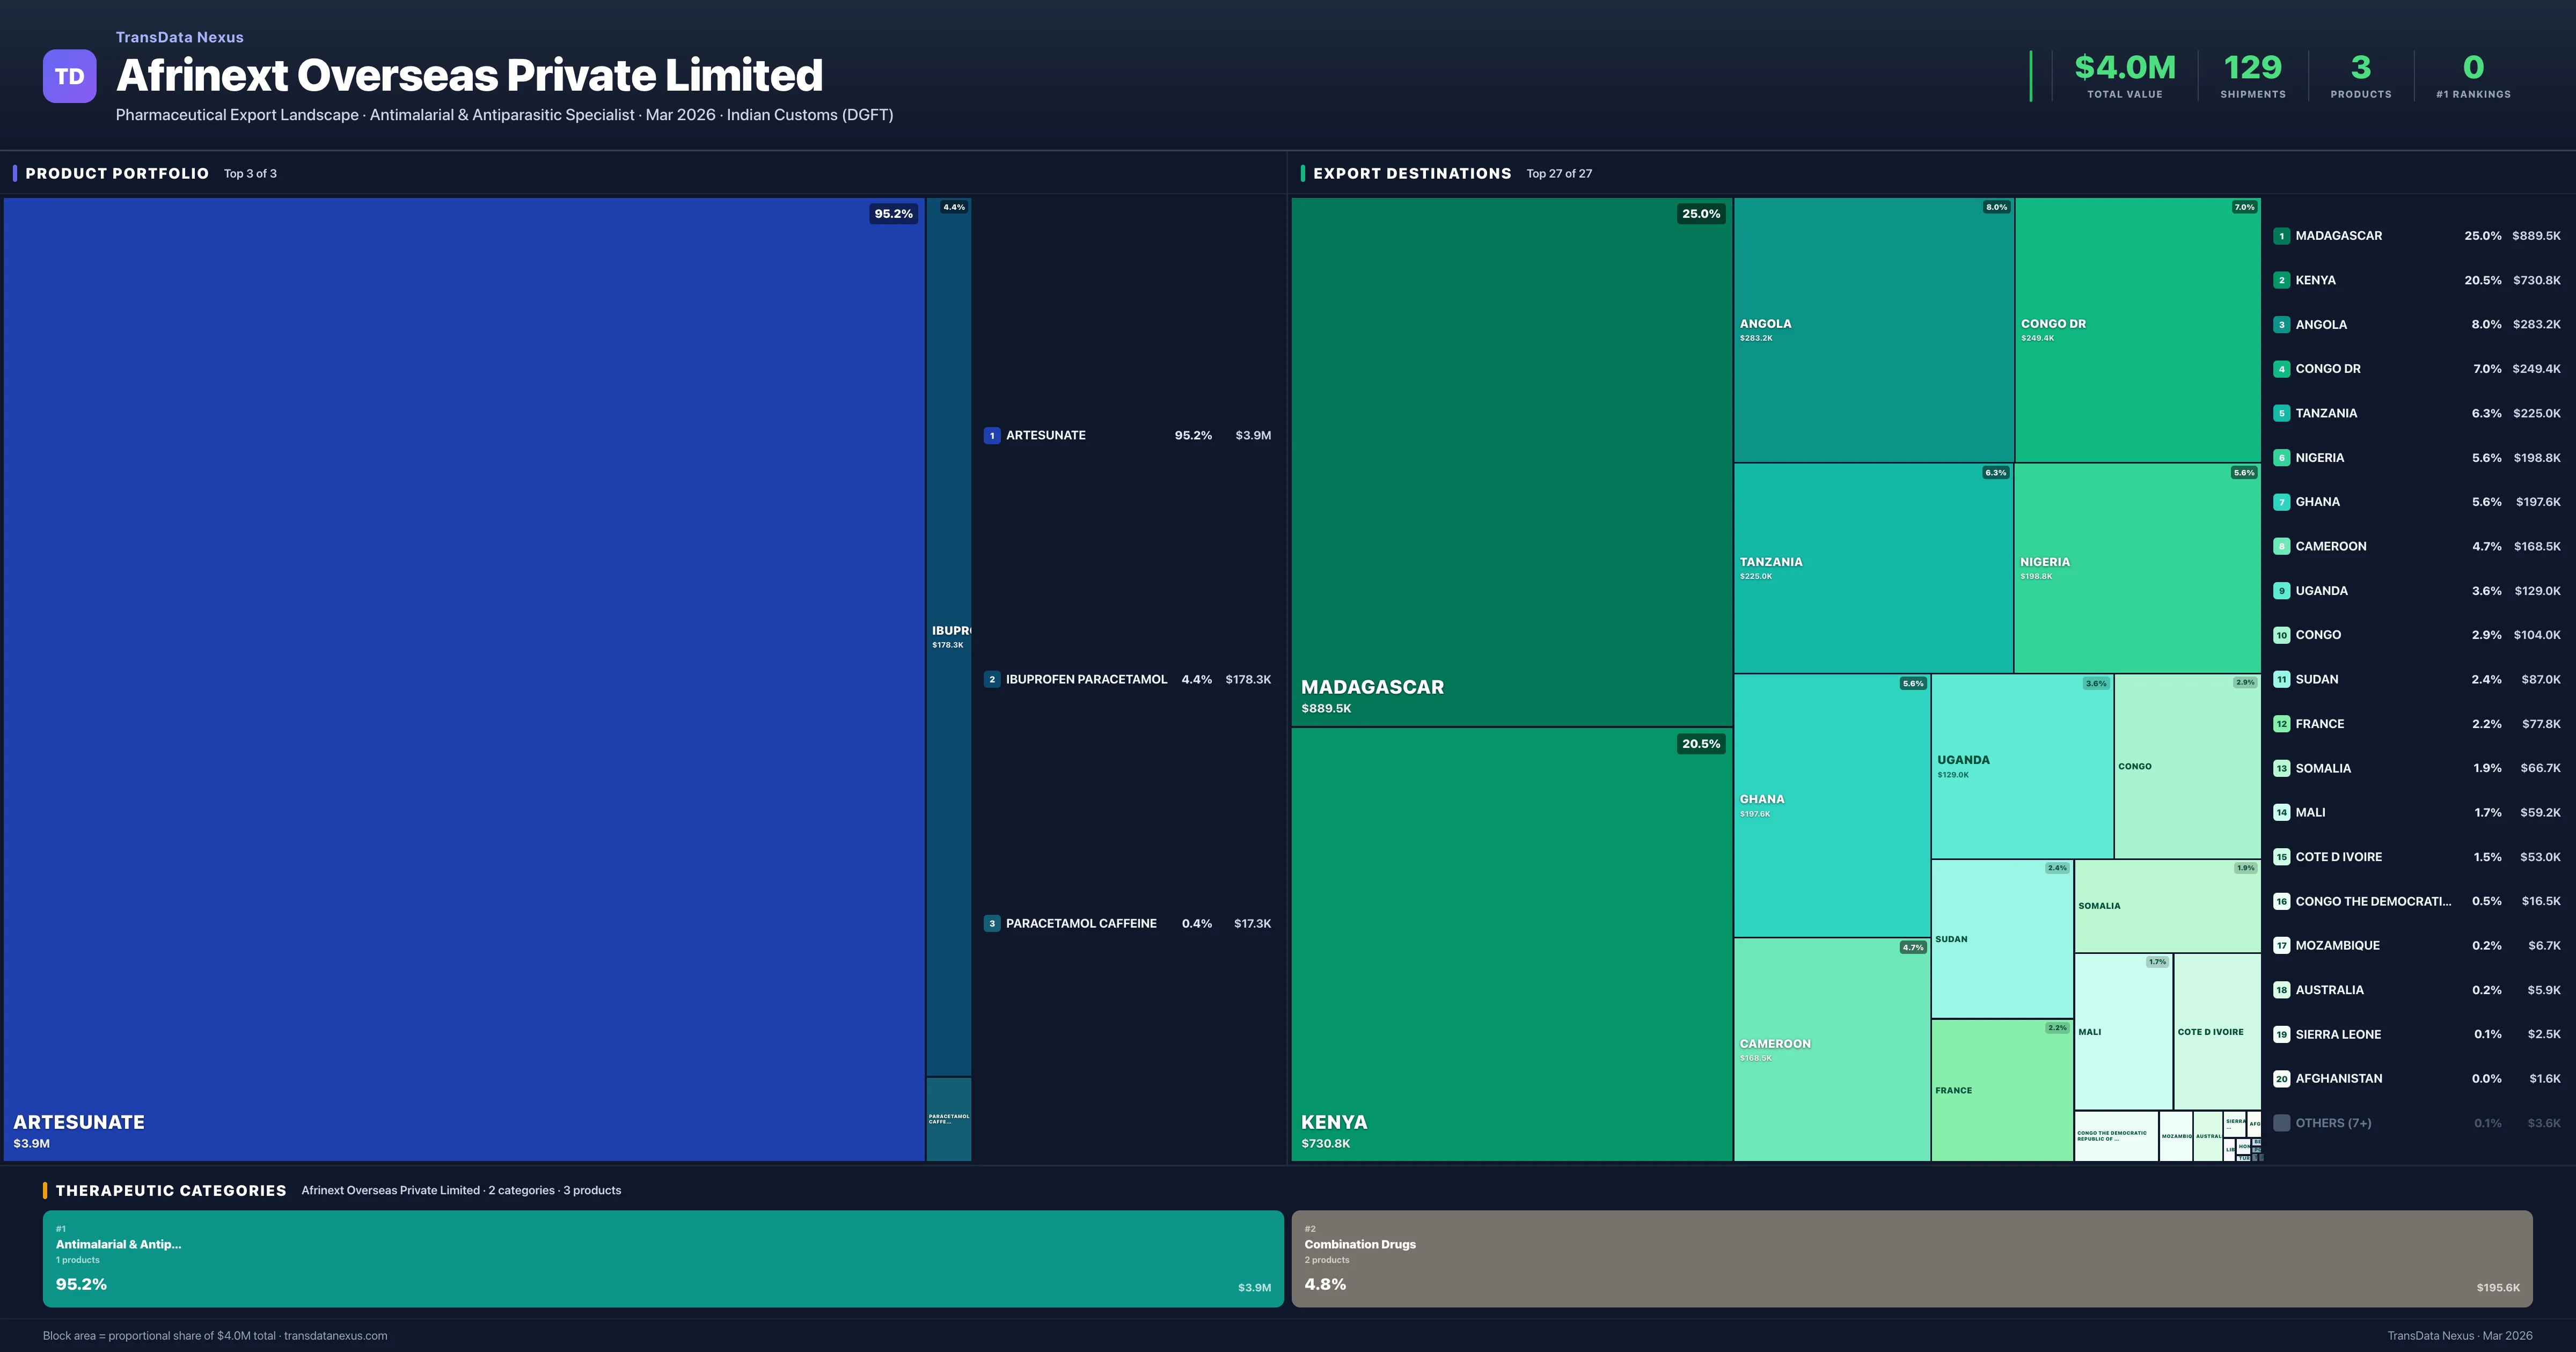Click the TD logo icon

coord(69,76)
